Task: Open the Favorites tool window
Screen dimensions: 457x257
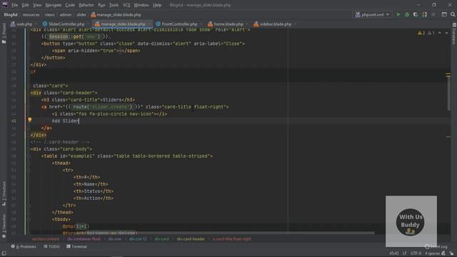Action: (x=4, y=226)
